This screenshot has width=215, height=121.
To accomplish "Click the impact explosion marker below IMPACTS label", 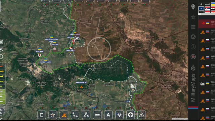I will click(x=81, y=87).
